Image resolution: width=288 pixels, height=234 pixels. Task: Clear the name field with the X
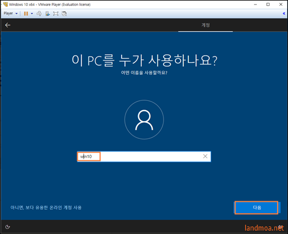click(x=205, y=156)
